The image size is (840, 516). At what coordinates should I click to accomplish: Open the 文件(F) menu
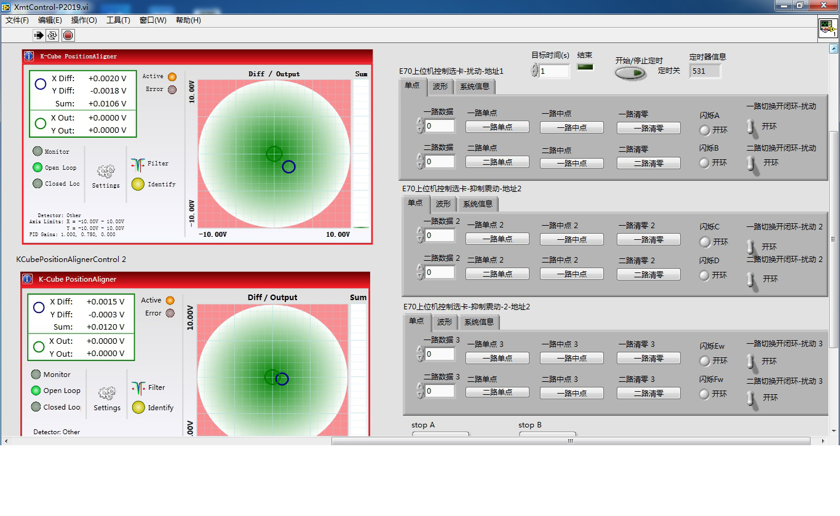pos(17,20)
